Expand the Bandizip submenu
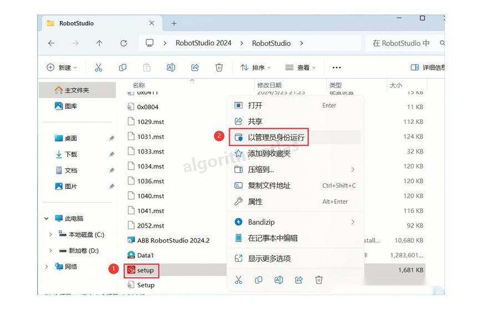Viewport: 482px width, 310px height. [x=353, y=222]
